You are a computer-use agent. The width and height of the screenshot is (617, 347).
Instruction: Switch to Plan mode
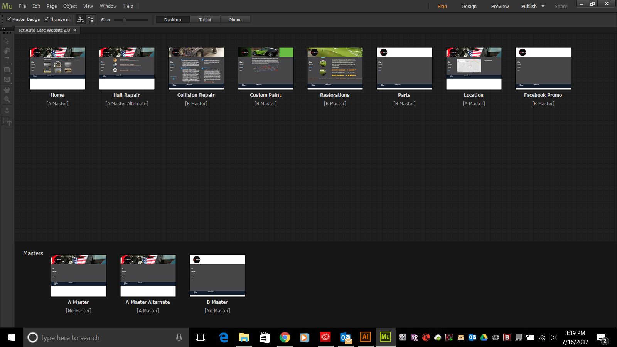click(x=442, y=6)
